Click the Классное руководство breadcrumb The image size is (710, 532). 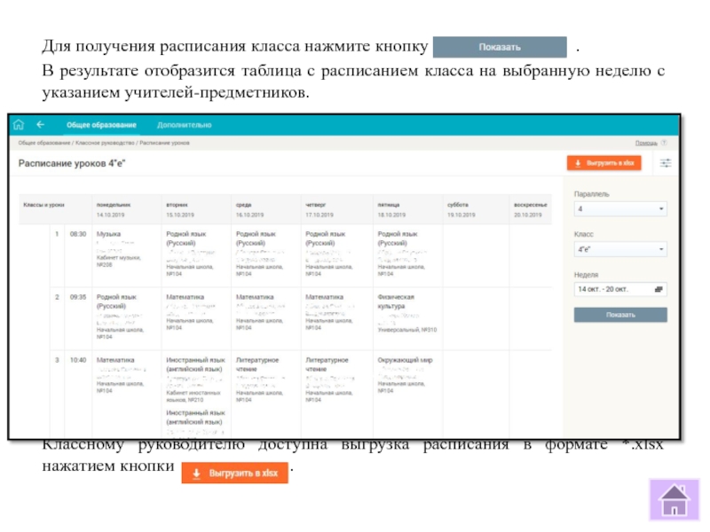105,143
